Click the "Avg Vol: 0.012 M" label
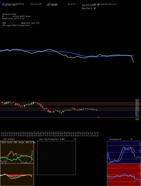Viewport: 141px width, 186px height. click(x=91, y=5)
